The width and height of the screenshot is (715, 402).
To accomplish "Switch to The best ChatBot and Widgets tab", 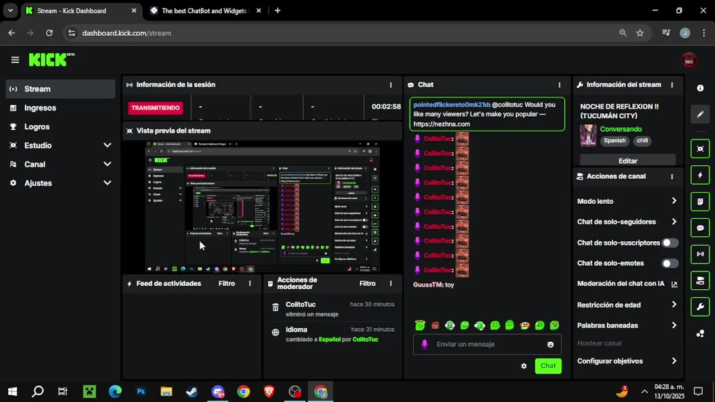I will tap(203, 11).
